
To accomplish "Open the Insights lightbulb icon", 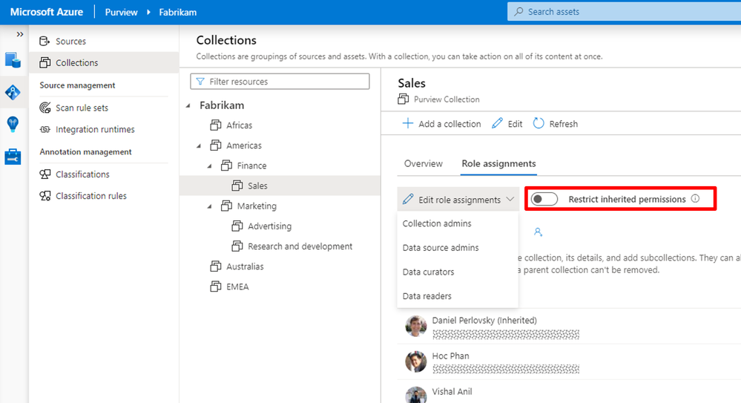I will point(13,124).
